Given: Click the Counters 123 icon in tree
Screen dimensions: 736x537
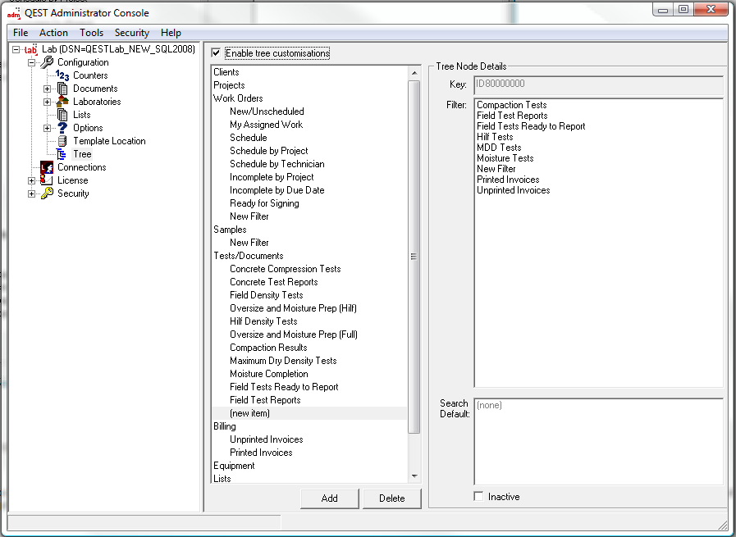Looking at the screenshot, I should [62, 75].
